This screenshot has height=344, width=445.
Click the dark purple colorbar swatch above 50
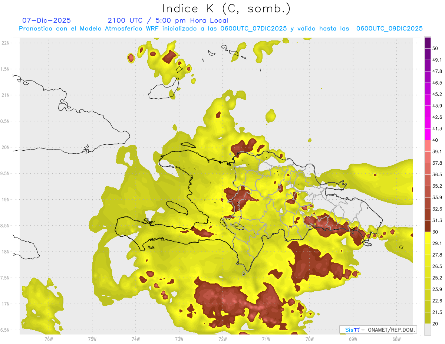pos(428,43)
